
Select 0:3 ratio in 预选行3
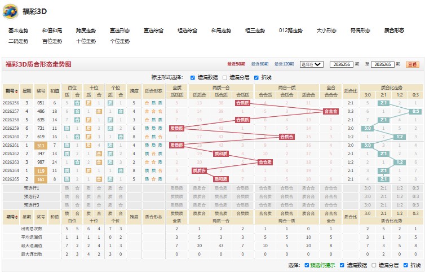(x=415, y=205)
